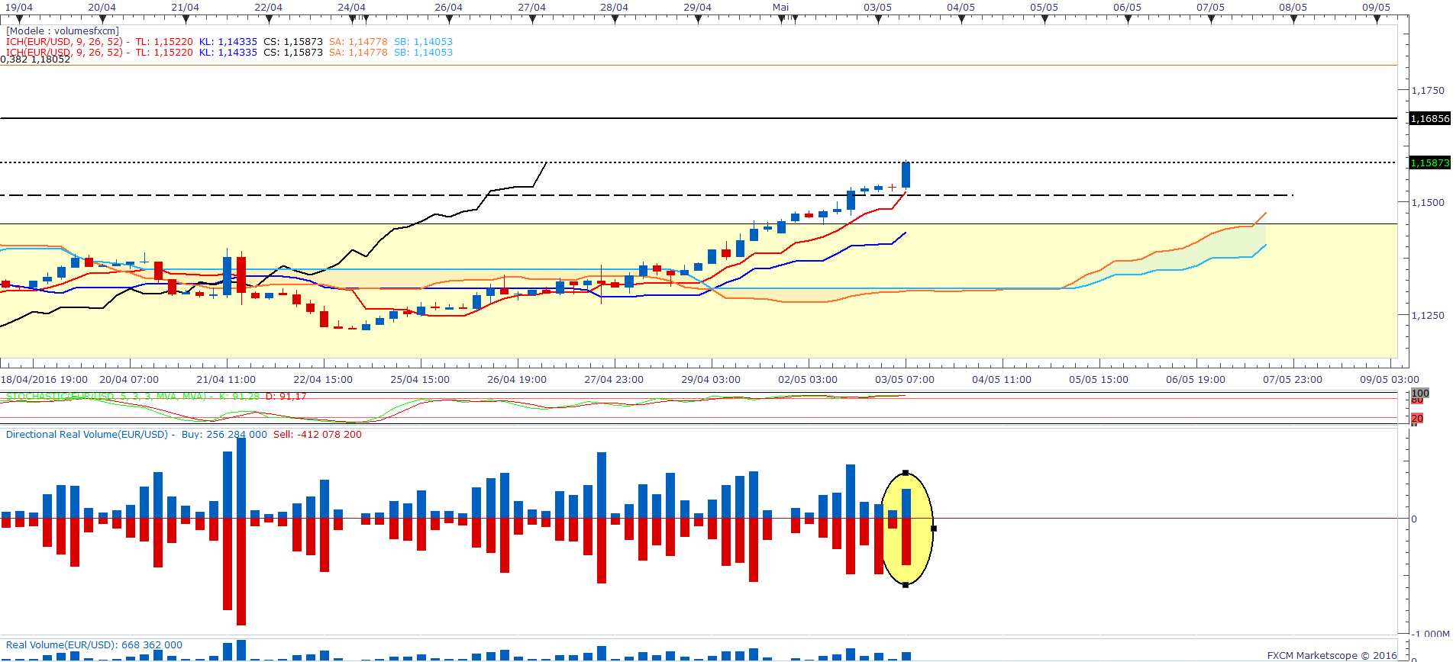Click the [Modele : volumesfxcm] label
This screenshot has width=1453, height=662.
coord(63,31)
